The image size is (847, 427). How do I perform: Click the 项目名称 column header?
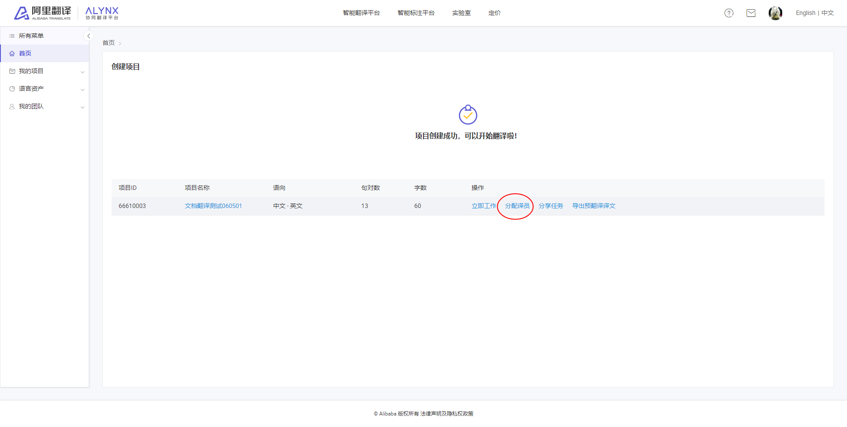197,188
